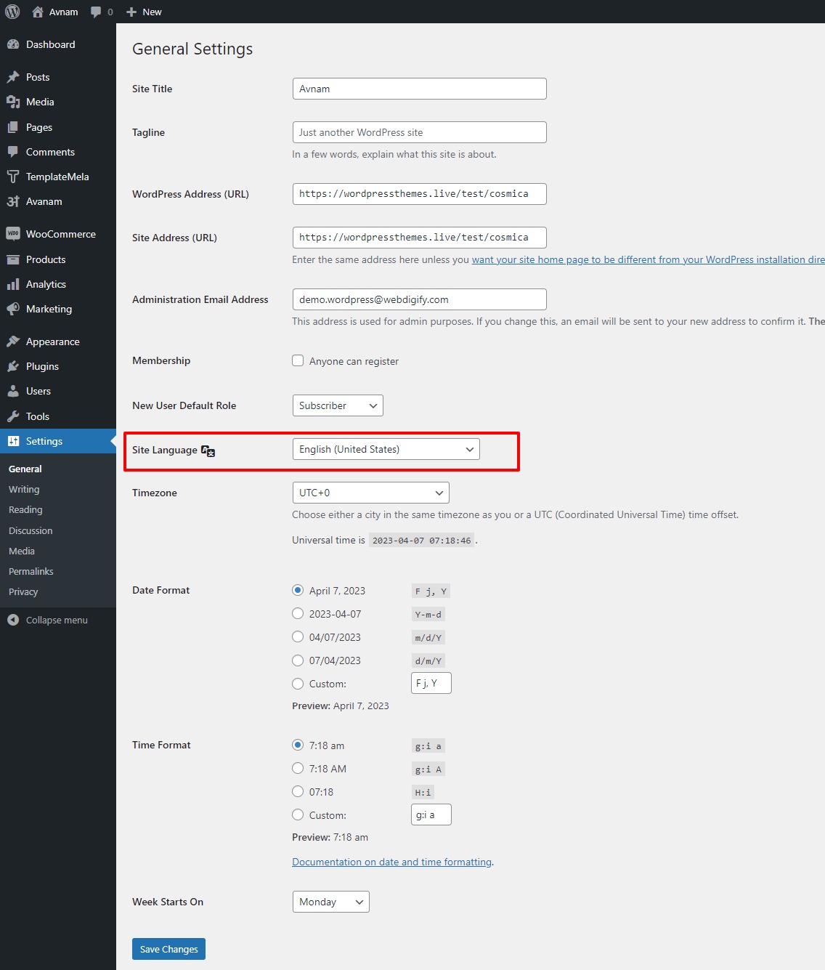Open the Permalinks settings submenu
Screen dimensions: 825x970
[31, 571]
